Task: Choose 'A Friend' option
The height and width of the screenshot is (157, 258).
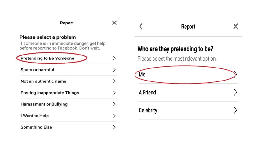Action: [x=147, y=92]
